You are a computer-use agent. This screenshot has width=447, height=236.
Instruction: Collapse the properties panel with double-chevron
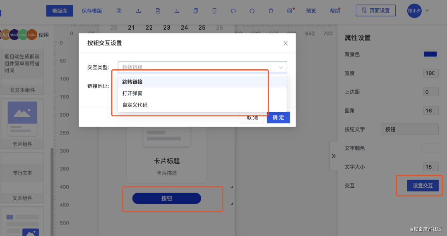(x=334, y=156)
